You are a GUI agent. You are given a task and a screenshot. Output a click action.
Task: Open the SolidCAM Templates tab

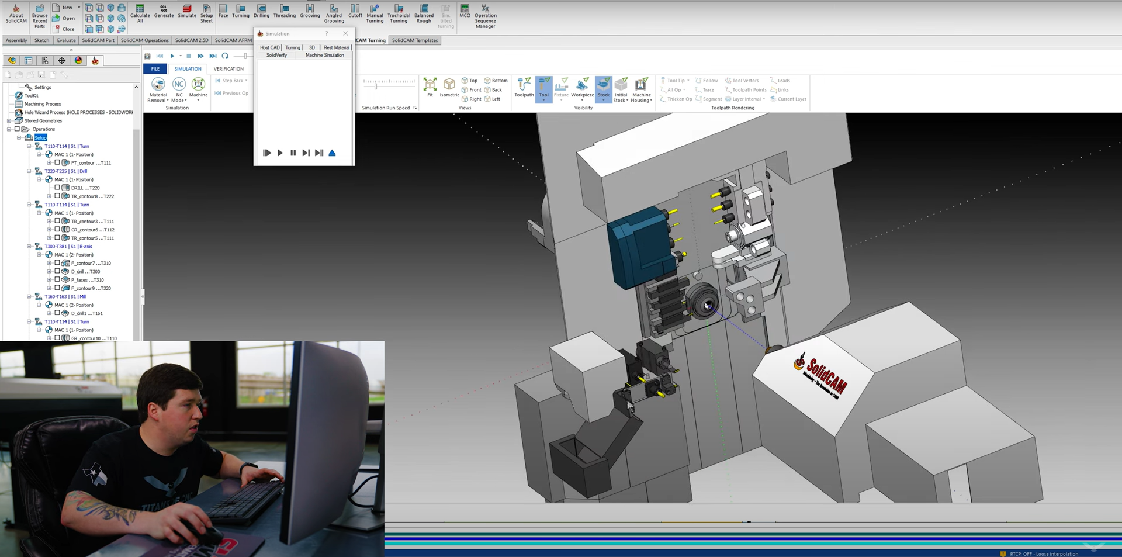(414, 40)
